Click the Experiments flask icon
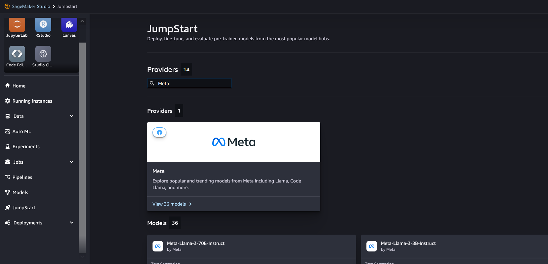 [8, 147]
